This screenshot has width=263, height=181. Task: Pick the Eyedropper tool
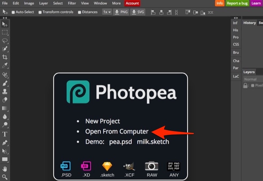5,66
